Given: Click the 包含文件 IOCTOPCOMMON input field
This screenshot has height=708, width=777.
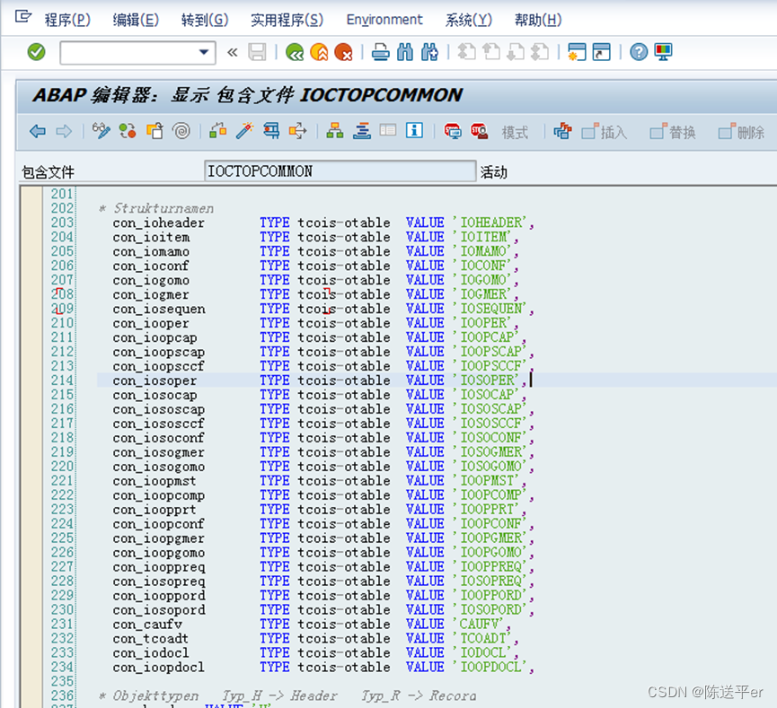Looking at the screenshot, I should coord(340,170).
